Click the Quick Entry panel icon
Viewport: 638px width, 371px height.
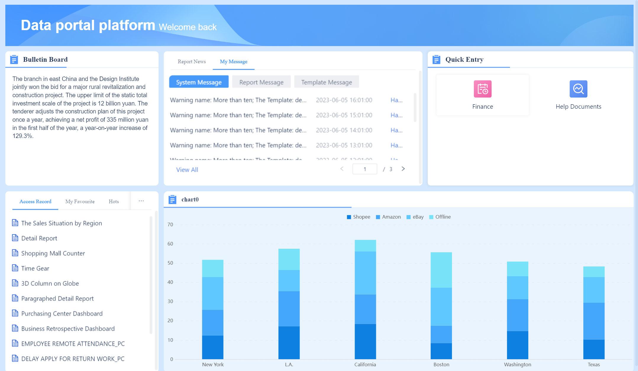436,59
